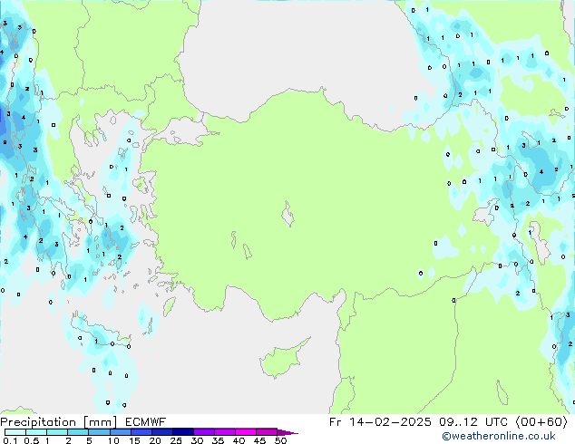Click the large lake in central Turkey
Viewport: 575px width, 444px height.
290,217
